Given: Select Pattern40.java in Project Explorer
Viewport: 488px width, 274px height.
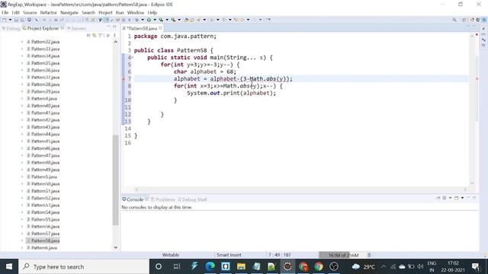Looking at the screenshot, I should pyautogui.click(x=45, y=106).
